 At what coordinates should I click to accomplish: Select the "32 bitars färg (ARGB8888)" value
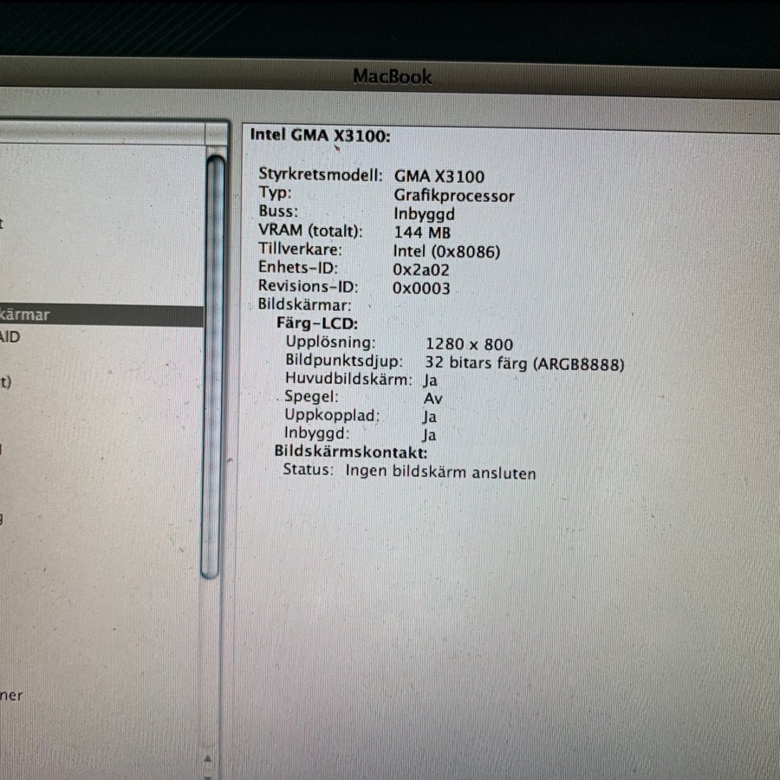point(524,364)
